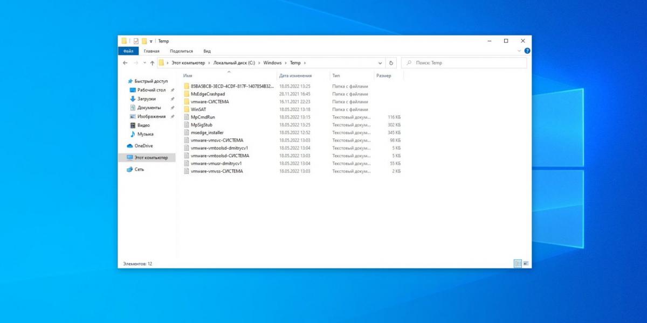Switch to the Вид ribbon tab

click(207, 51)
